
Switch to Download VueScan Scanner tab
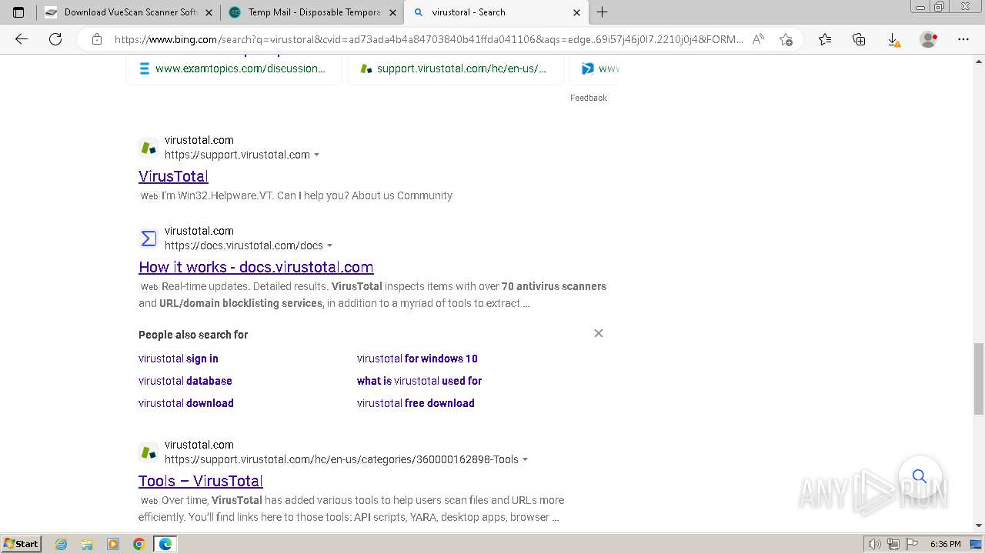tap(129, 12)
